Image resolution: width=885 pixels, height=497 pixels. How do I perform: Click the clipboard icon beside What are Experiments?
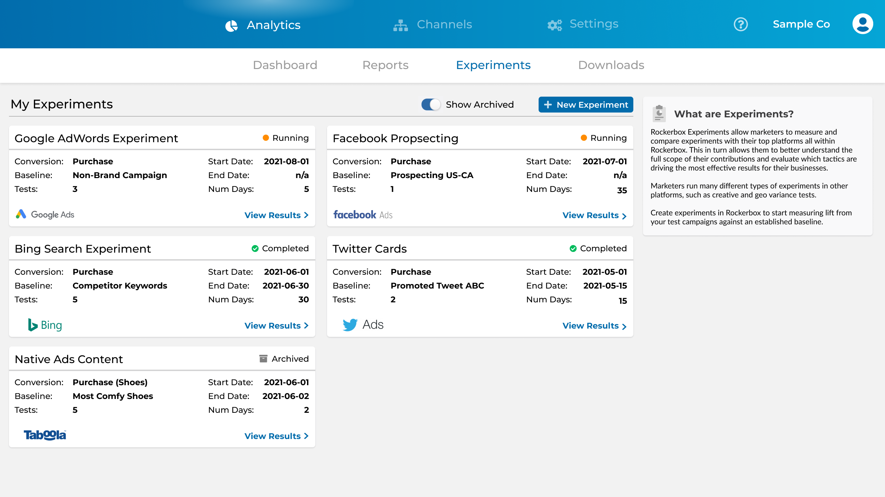(x=659, y=114)
